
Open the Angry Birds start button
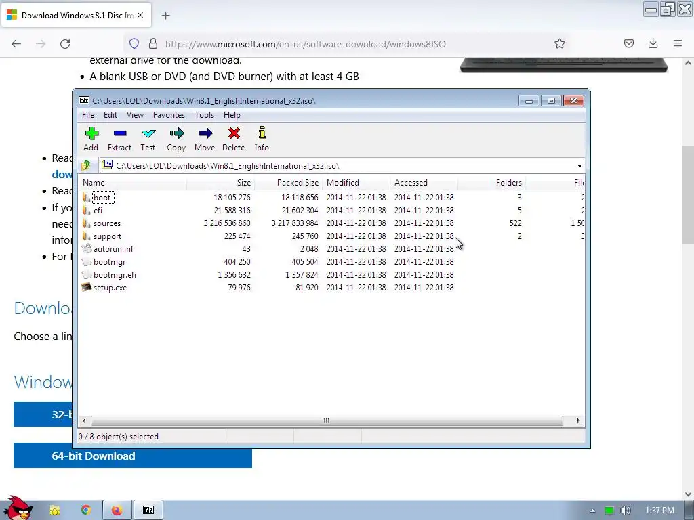click(x=18, y=508)
